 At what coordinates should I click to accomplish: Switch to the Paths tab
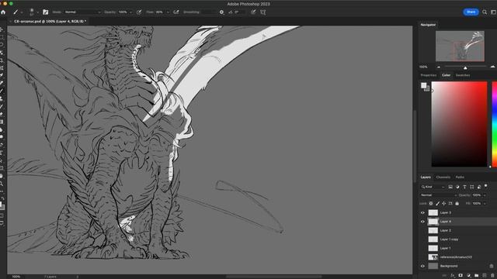click(x=460, y=177)
